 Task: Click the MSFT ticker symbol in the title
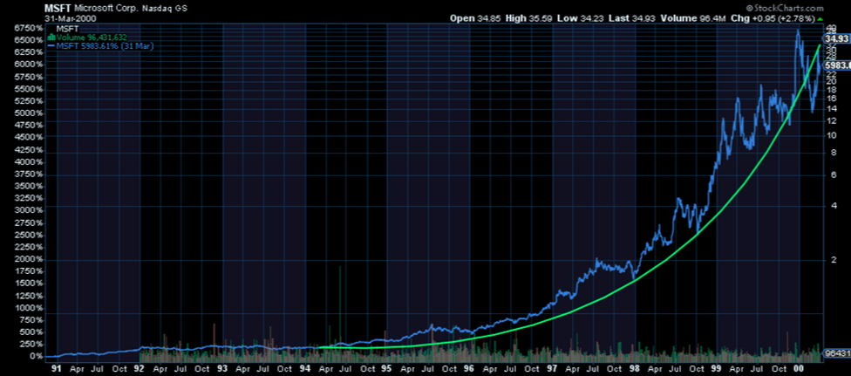(x=58, y=9)
